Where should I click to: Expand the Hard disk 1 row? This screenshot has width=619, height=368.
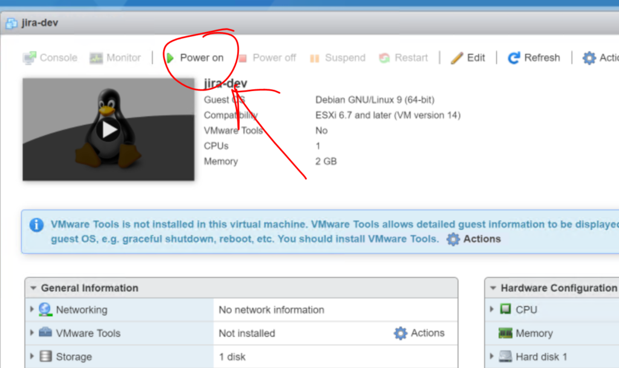[x=491, y=356]
